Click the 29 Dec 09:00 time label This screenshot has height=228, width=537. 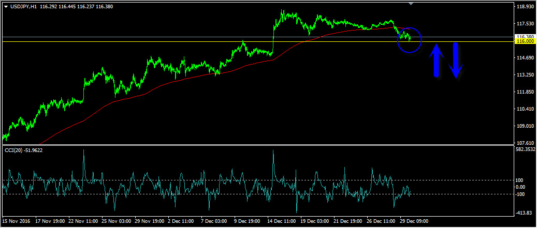[414, 221]
